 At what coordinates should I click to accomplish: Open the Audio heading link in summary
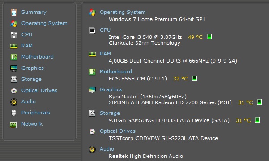pos(107,149)
